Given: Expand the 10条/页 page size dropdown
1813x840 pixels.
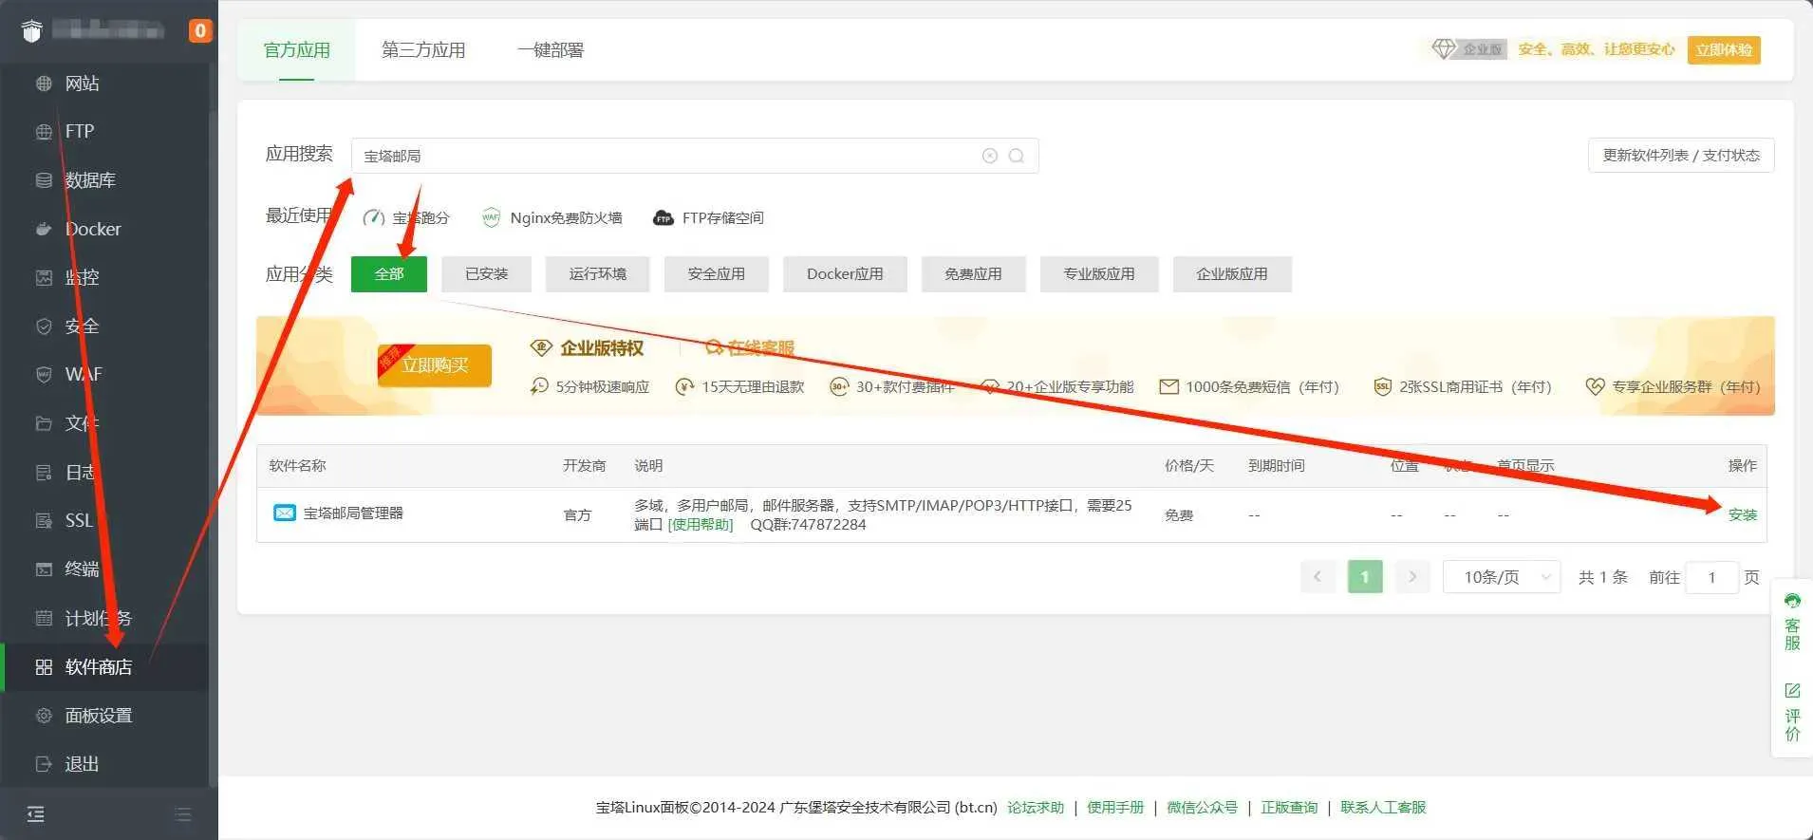Looking at the screenshot, I should [x=1502, y=577].
